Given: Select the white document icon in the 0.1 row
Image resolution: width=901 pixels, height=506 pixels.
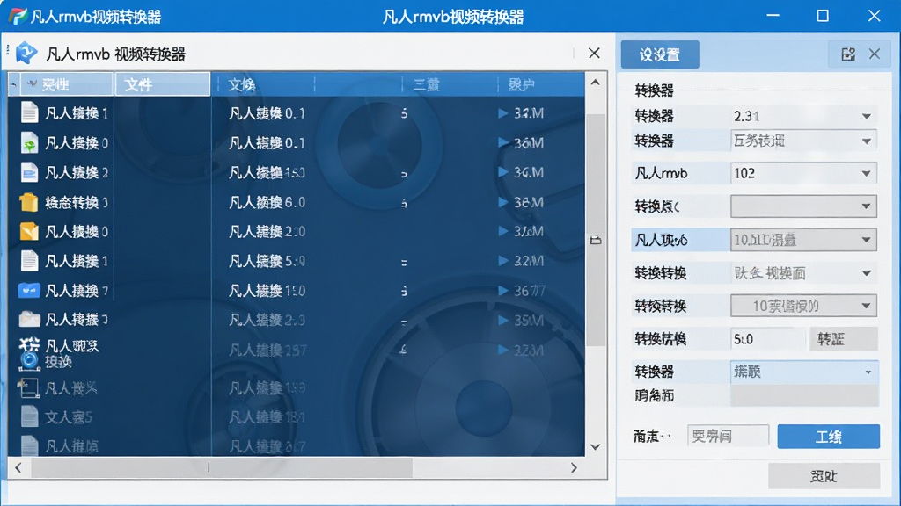Looking at the screenshot, I should [x=29, y=112].
